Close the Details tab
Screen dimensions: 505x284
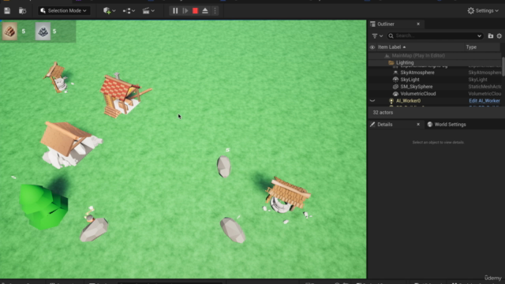(418, 125)
